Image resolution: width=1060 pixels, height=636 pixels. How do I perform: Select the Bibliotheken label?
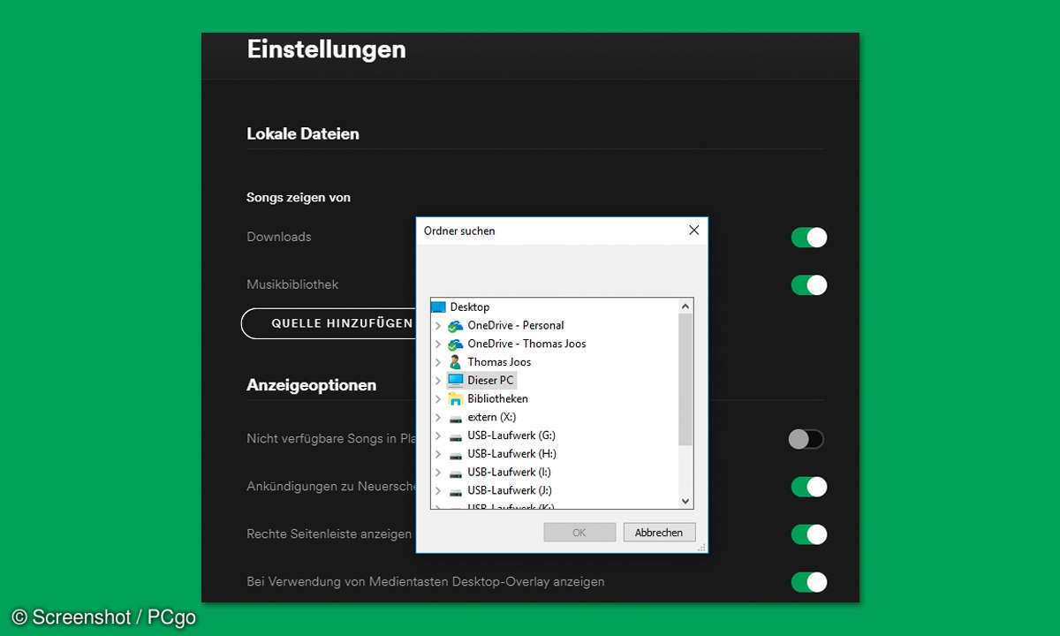click(497, 399)
